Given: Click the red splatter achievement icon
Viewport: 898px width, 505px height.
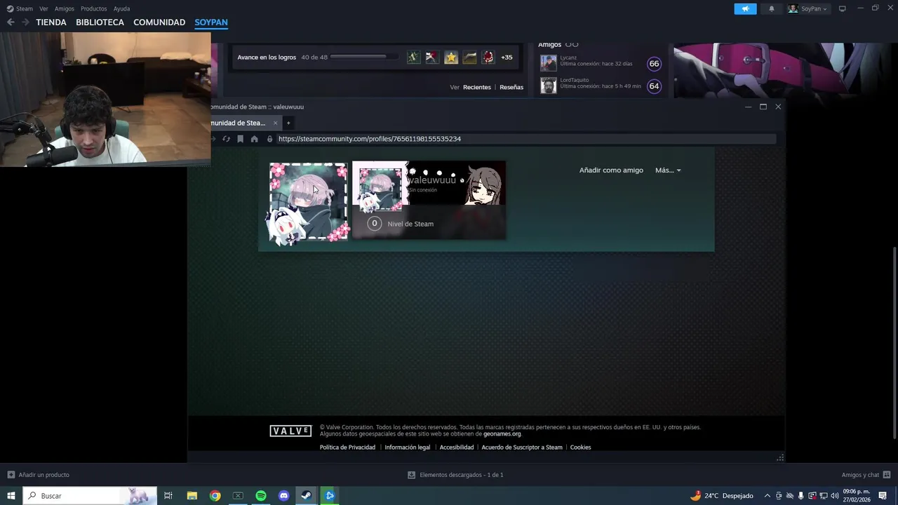Looking at the screenshot, I should point(488,58).
